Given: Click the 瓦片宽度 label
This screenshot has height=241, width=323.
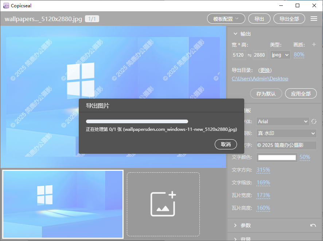Looking at the screenshot, I should coord(242,195).
